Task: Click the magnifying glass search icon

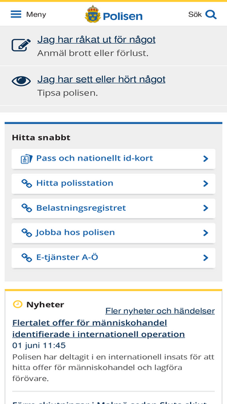Action: pyautogui.click(x=211, y=15)
